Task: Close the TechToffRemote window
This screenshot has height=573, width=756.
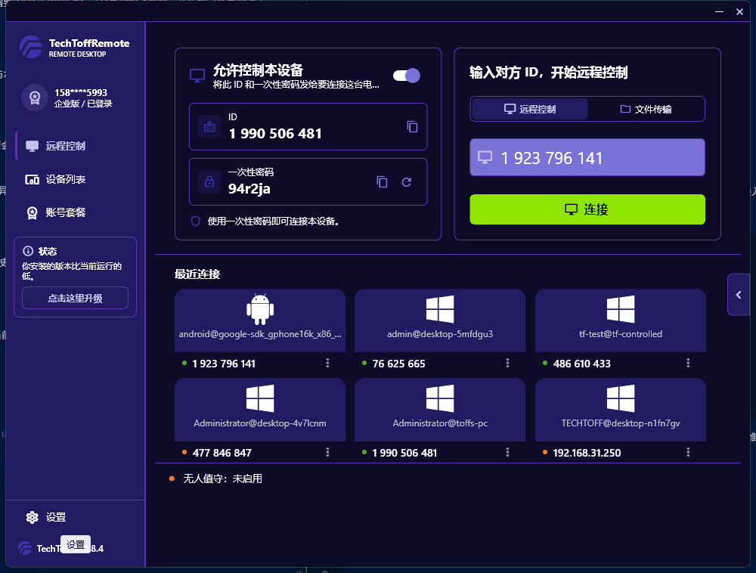Action: coord(739,11)
